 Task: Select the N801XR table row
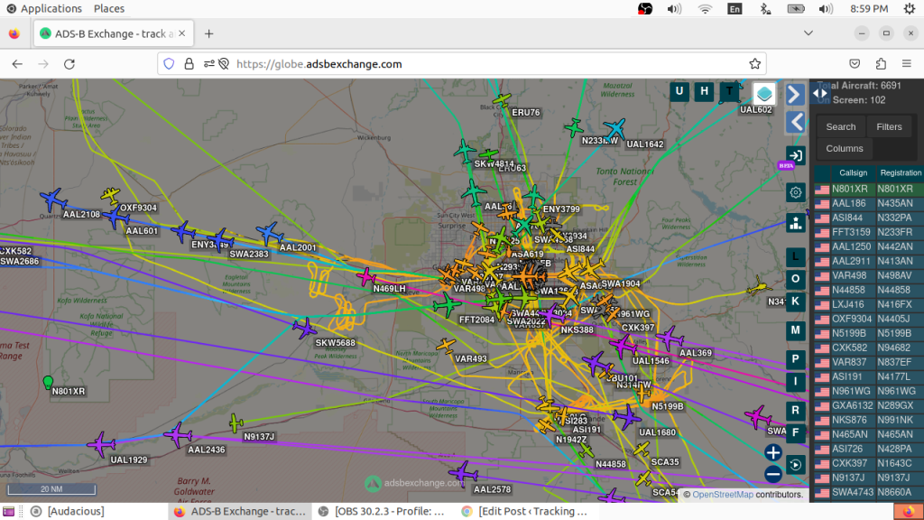(869, 190)
